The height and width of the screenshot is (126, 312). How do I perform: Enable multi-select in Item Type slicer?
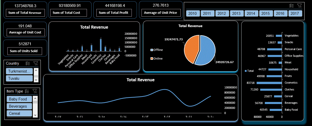point(27,91)
